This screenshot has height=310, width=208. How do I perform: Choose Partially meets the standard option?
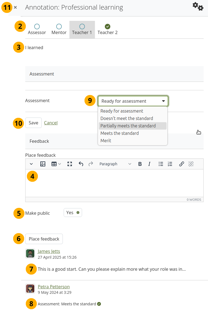pos(128,126)
